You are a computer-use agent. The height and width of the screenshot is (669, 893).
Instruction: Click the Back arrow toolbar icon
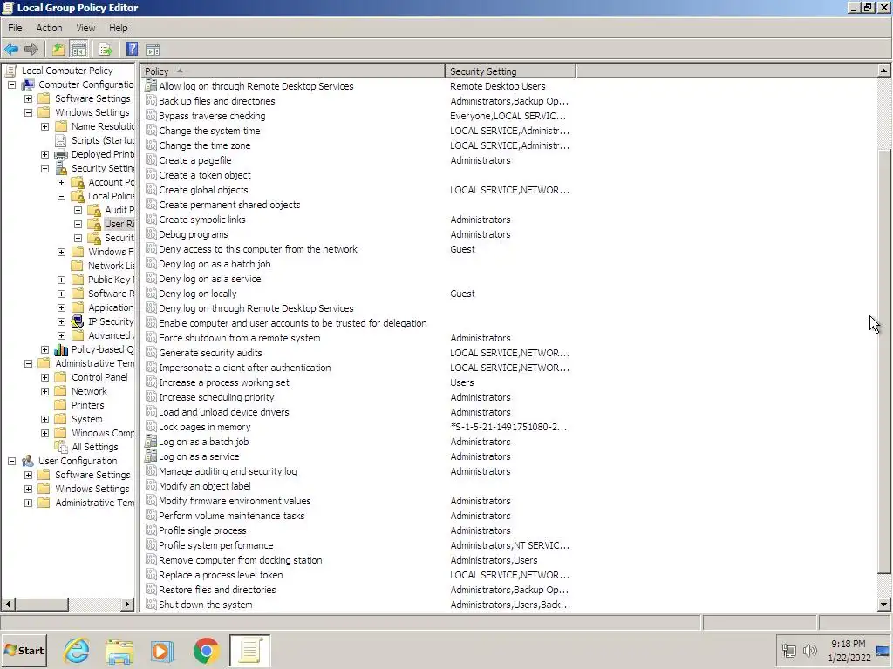(x=11, y=50)
